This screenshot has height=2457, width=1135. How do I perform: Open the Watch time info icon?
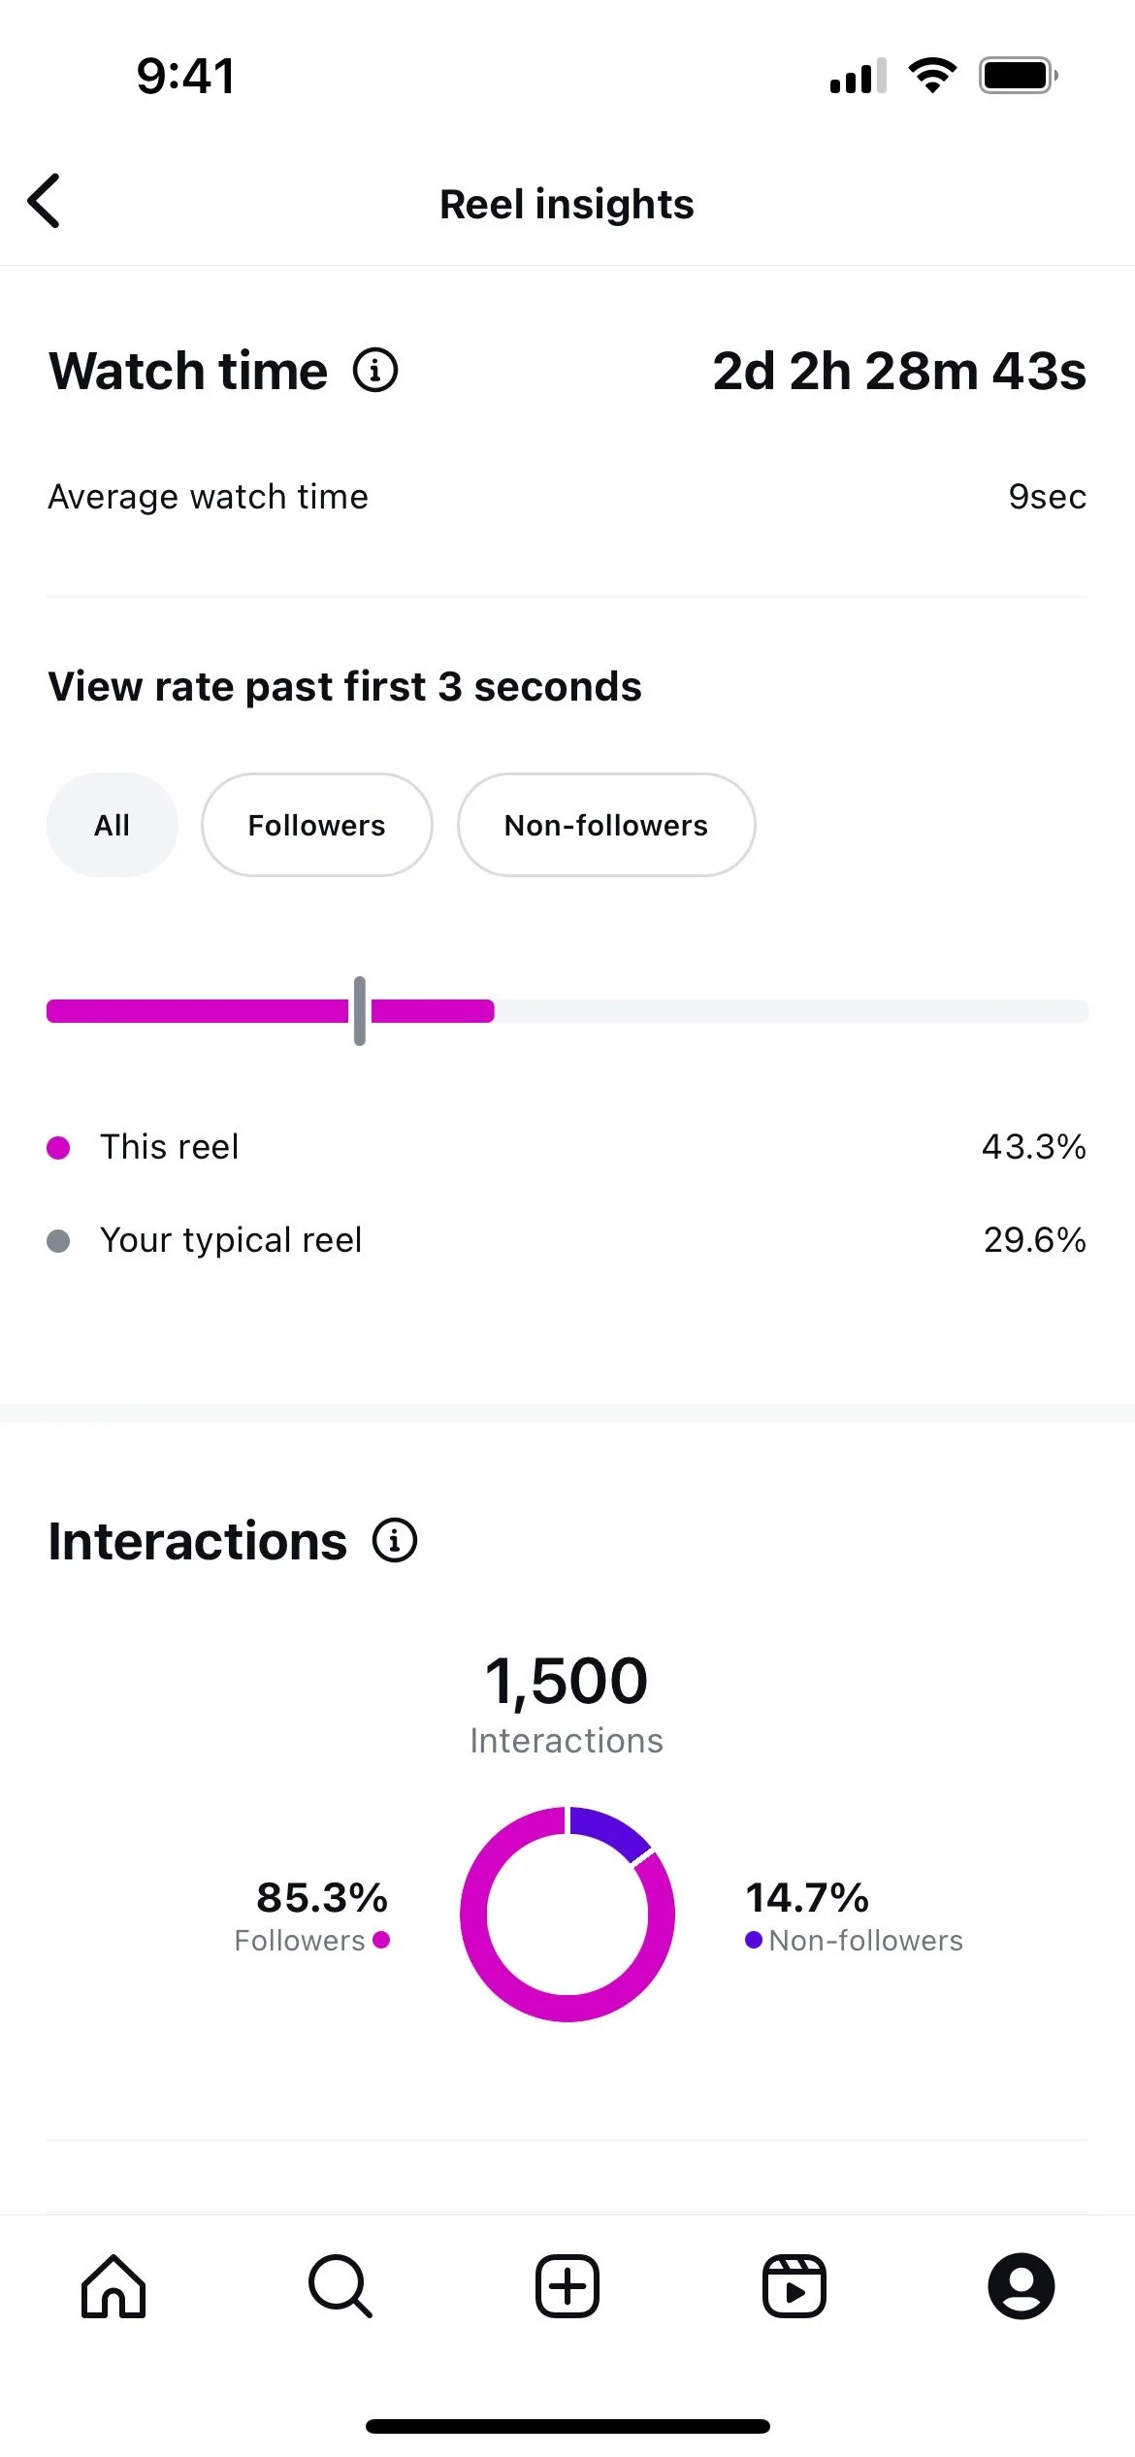click(x=375, y=370)
